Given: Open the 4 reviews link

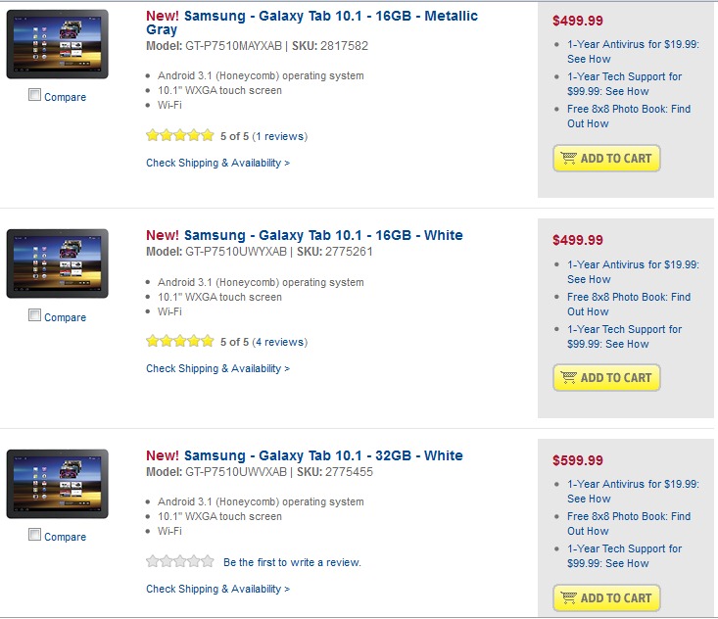Looking at the screenshot, I should [x=278, y=342].
